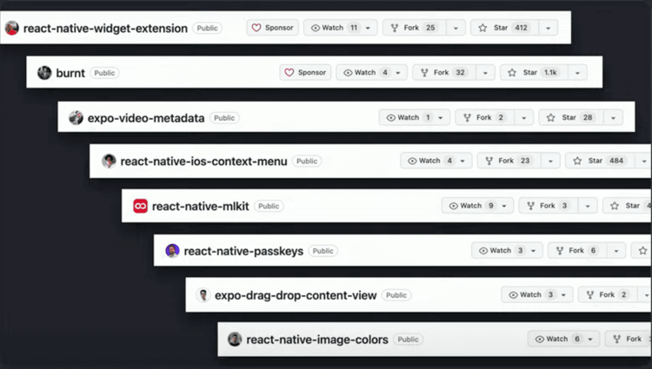Open fork dropdown for react-native-widget-extension
This screenshot has height=369, width=652.
point(456,28)
